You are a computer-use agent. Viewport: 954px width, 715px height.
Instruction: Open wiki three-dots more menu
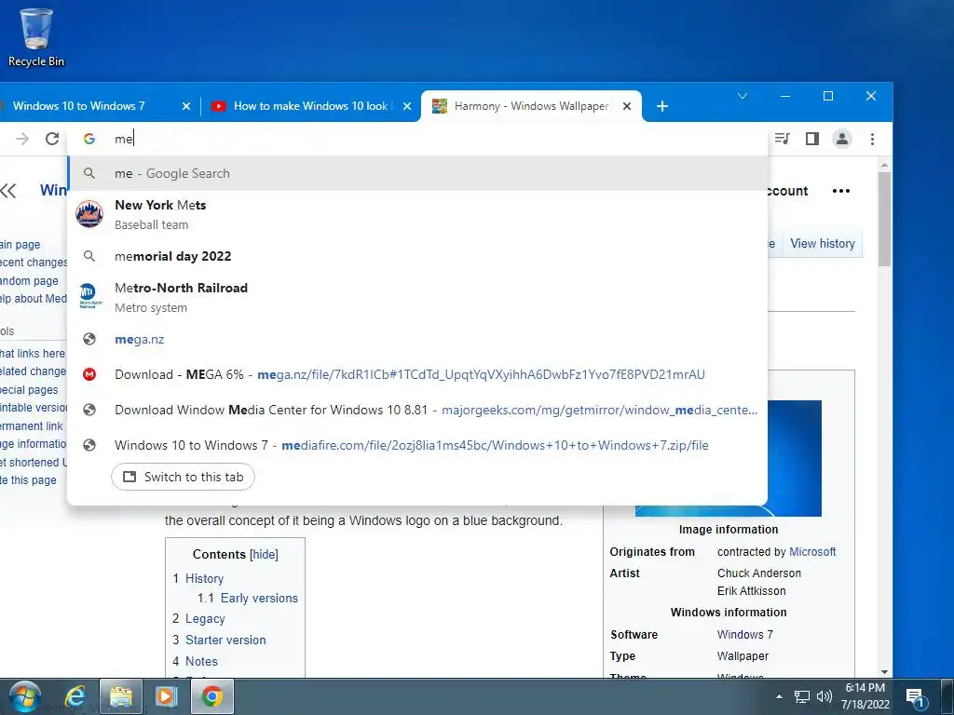(x=841, y=191)
